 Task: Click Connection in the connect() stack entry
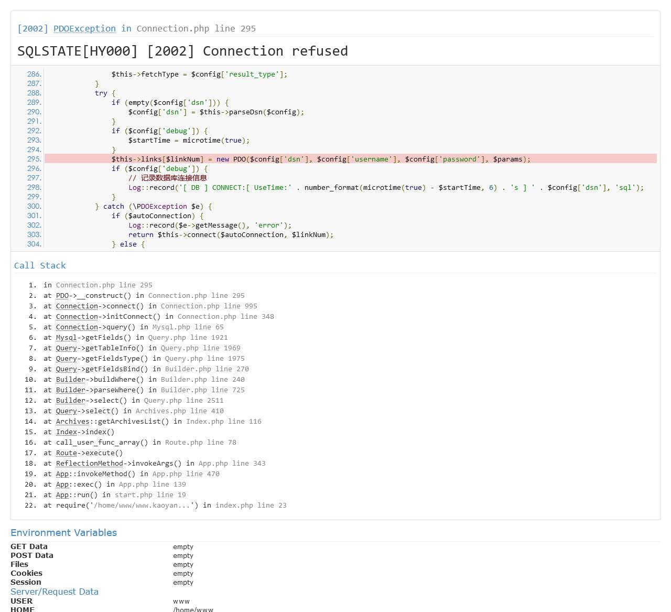(x=77, y=306)
